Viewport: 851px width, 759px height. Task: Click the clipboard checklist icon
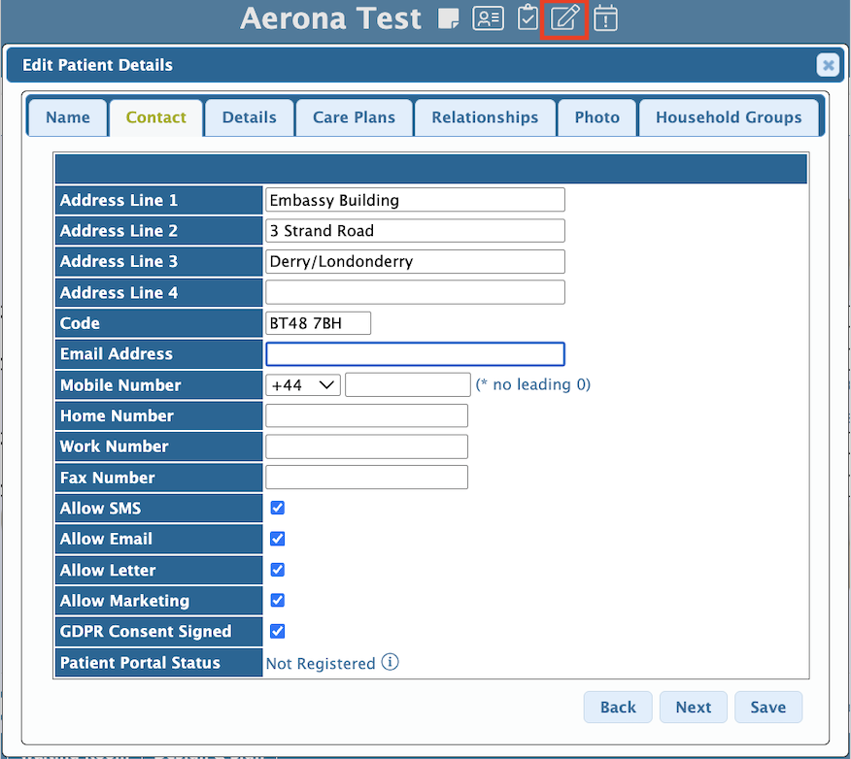point(527,17)
